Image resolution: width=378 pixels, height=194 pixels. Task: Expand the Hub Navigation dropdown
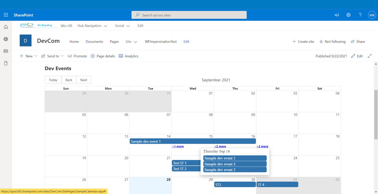coord(92,26)
